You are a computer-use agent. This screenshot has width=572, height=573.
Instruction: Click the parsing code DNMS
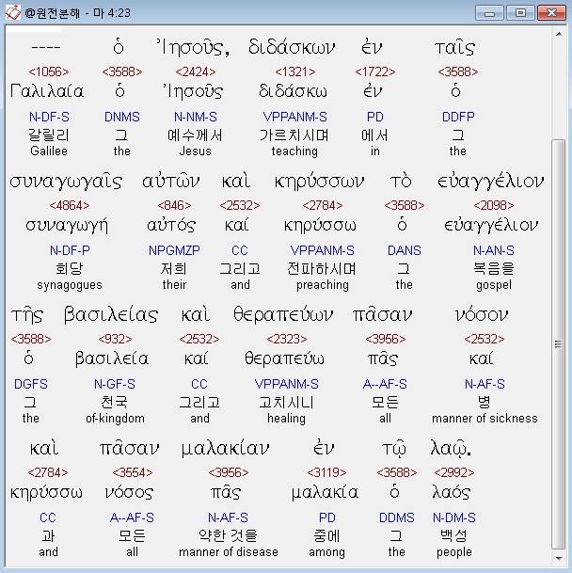[122, 117]
